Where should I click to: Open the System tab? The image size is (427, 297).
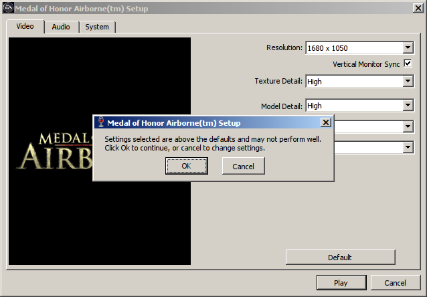click(x=97, y=27)
